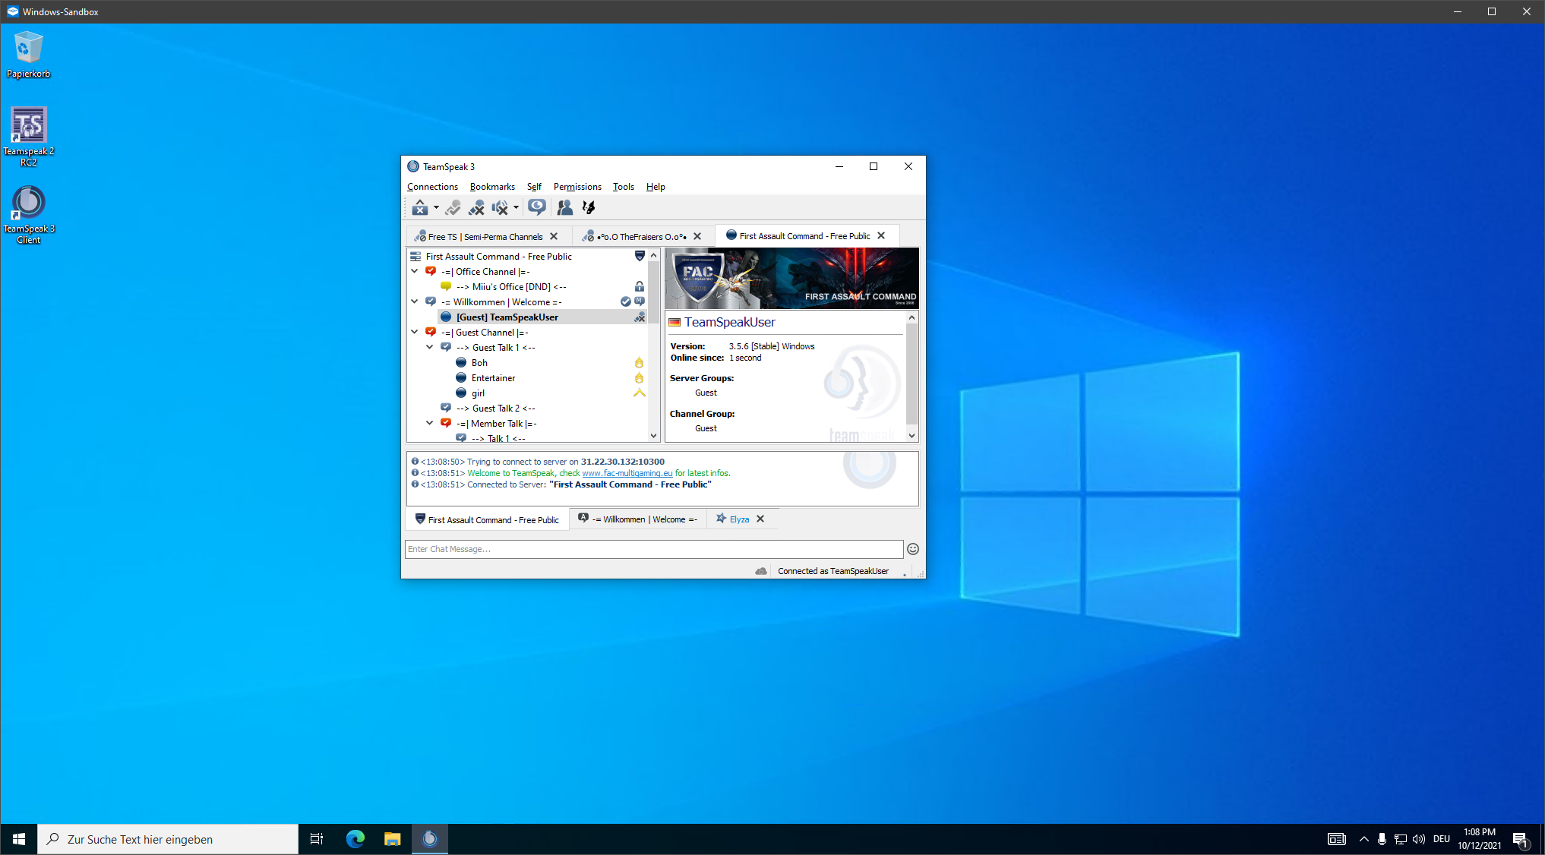Click the Office Channel red speech icon
Image resolution: width=1545 pixels, height=855 pixels.
click(431, 271)
